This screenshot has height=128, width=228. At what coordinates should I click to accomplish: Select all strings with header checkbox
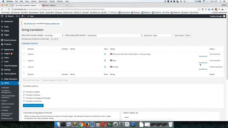(24, 48)
